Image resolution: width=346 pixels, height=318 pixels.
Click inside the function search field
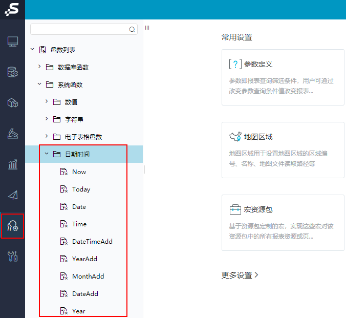pos(84,29)
